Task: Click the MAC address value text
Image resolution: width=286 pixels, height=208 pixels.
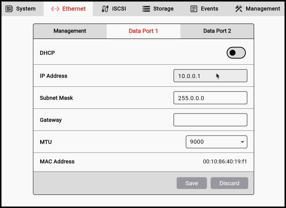Action: click(225, 161)
